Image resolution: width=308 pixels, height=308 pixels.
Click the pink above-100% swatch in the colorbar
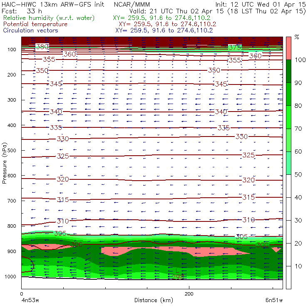tap(288, 48)
